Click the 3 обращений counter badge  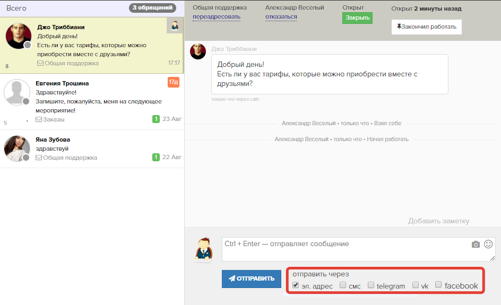152,7
